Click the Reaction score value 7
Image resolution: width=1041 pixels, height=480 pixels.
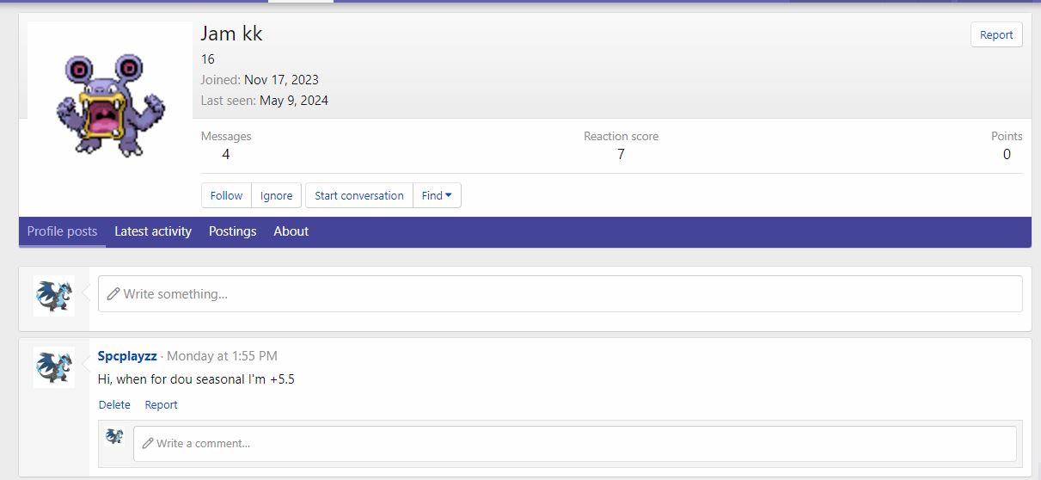click(621, 154)
